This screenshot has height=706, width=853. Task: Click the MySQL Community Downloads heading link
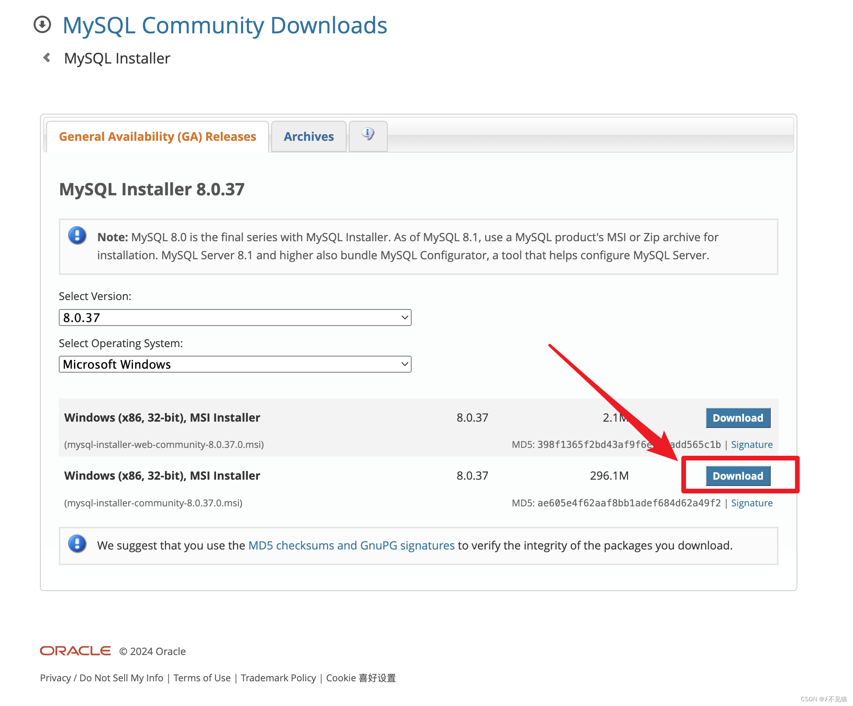pos(225,25)
